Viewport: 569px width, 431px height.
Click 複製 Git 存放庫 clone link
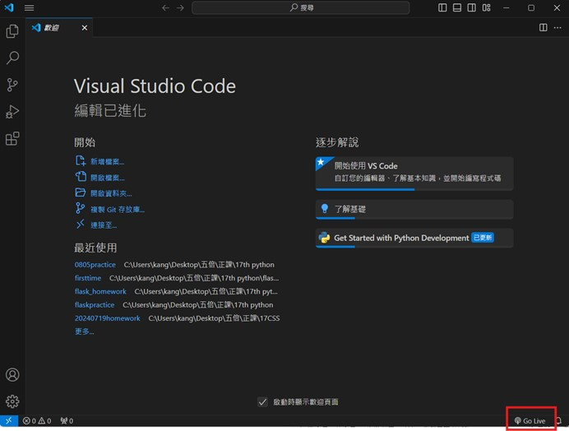pos(118,210)
